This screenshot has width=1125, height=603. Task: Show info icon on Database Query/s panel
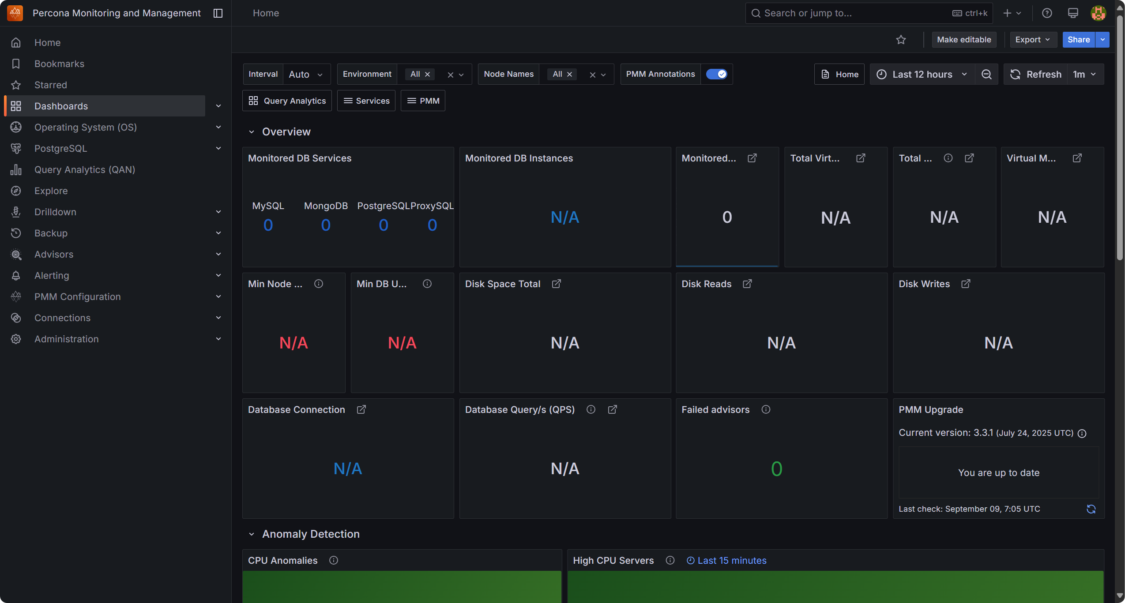tap(591, 409)
